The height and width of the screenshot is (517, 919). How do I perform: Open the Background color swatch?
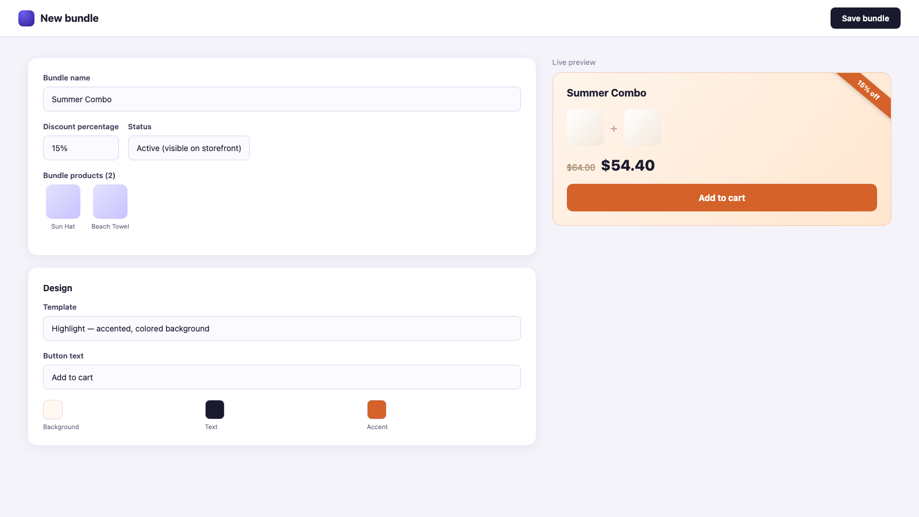tap(53, 410)
